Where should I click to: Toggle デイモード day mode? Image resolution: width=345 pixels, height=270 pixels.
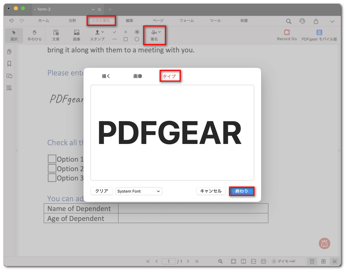pos(283,261)
